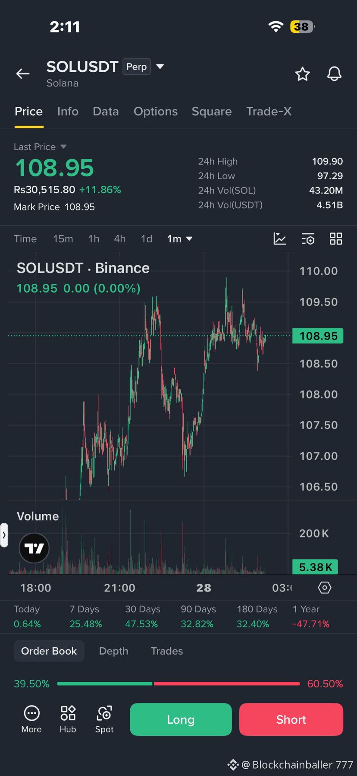Image resolution: width=357 pixels, height=776 pixels.
Task: Select the 4h chart interval
Action: pos(120,239)
